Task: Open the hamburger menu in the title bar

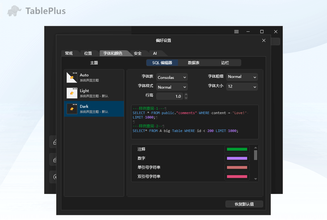Action: tap(236, 31)
